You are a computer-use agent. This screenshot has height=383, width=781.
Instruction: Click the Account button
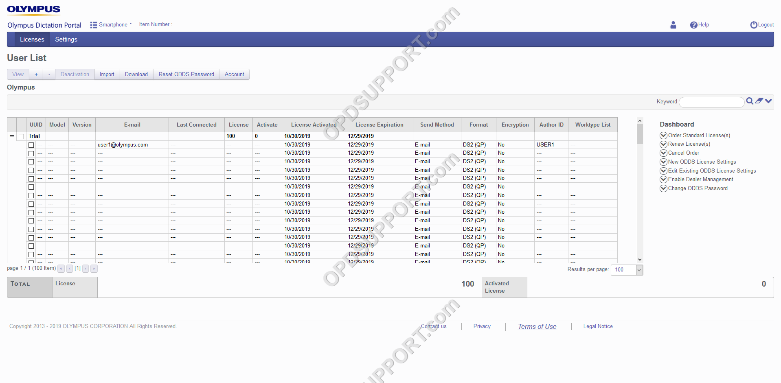click(235, 74)
